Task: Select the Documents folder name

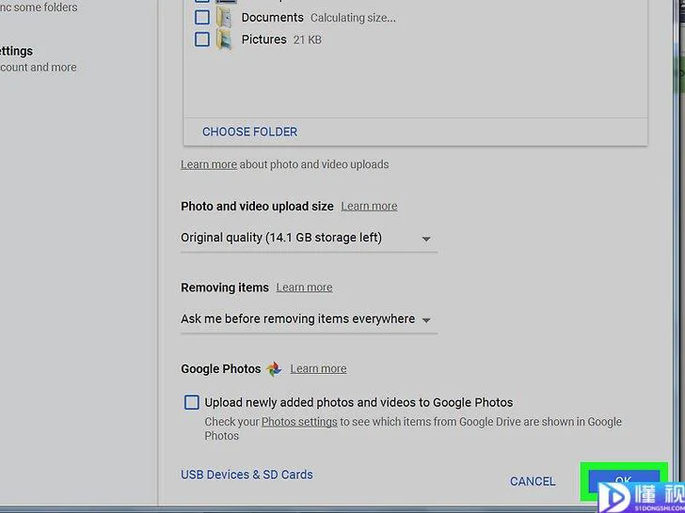Action: [273, 18]
